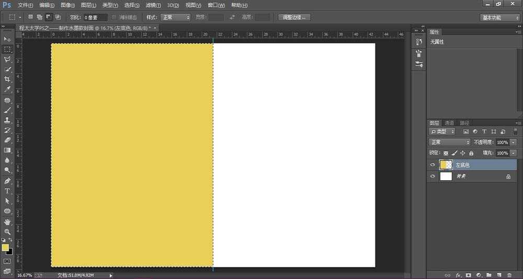
Task: Click the yellow foreground color swatch
Action: (5, 248)
